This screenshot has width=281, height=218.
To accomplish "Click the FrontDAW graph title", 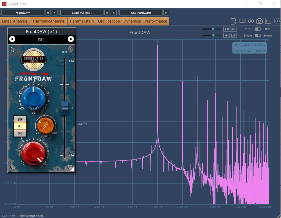I will (140, 32).
